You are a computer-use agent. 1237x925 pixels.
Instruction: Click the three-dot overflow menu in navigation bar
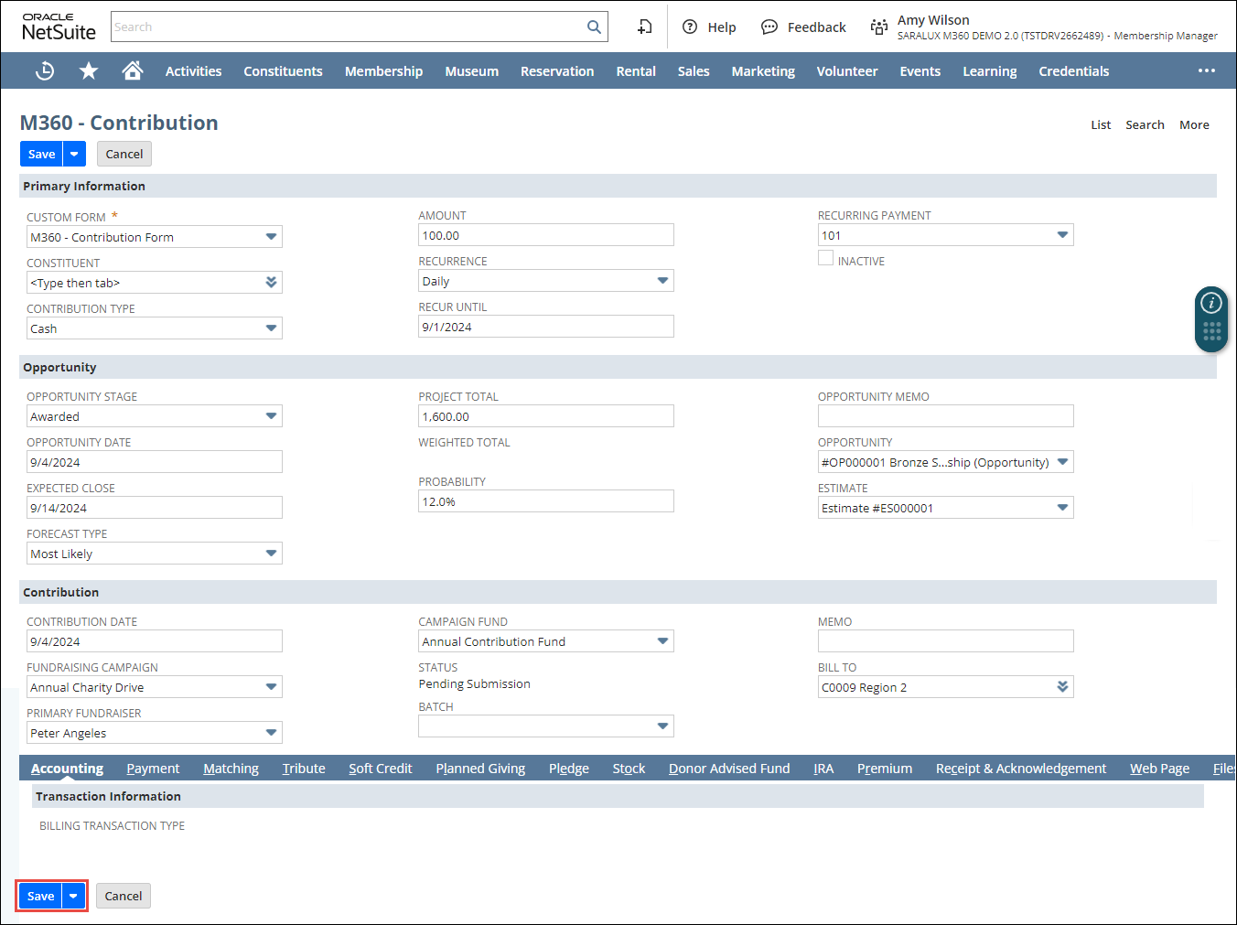(1207, 71)
